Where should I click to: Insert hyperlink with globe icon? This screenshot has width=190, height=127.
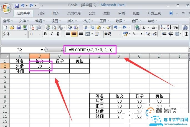138,27
